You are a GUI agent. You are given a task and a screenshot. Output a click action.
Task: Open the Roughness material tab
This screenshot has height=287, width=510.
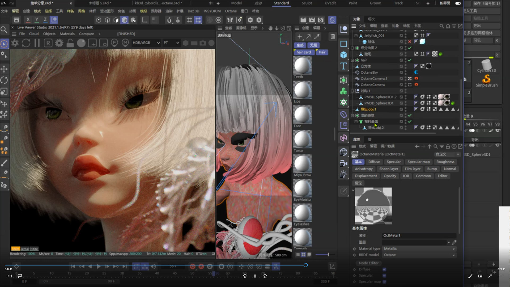click(445, 162)
